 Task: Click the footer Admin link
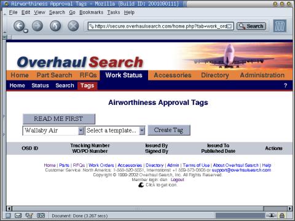pyautogui.click(x=173, y=165)
